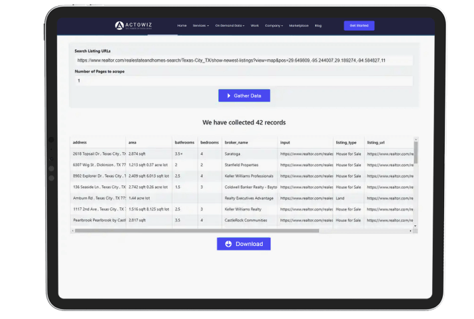Open the Work menu item
This screenshot has height=319, width=474.
(255, 26)
